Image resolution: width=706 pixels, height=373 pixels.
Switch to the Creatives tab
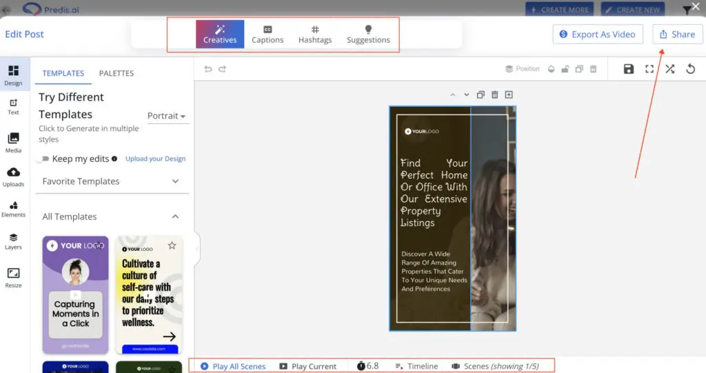(220, 34)
